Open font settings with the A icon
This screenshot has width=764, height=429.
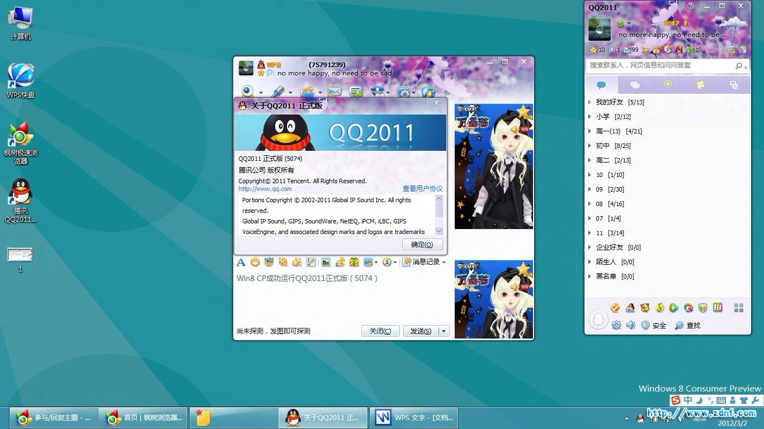tap(241, 262)
